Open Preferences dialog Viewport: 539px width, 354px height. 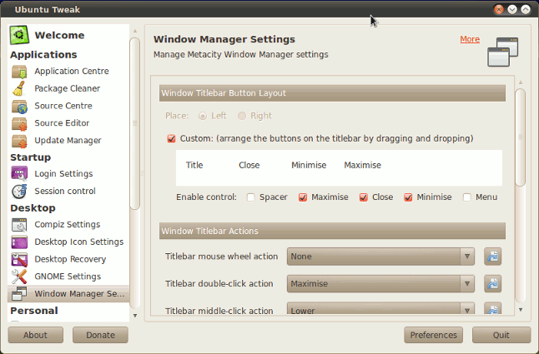pyautogui.click(x=434, y=335)
